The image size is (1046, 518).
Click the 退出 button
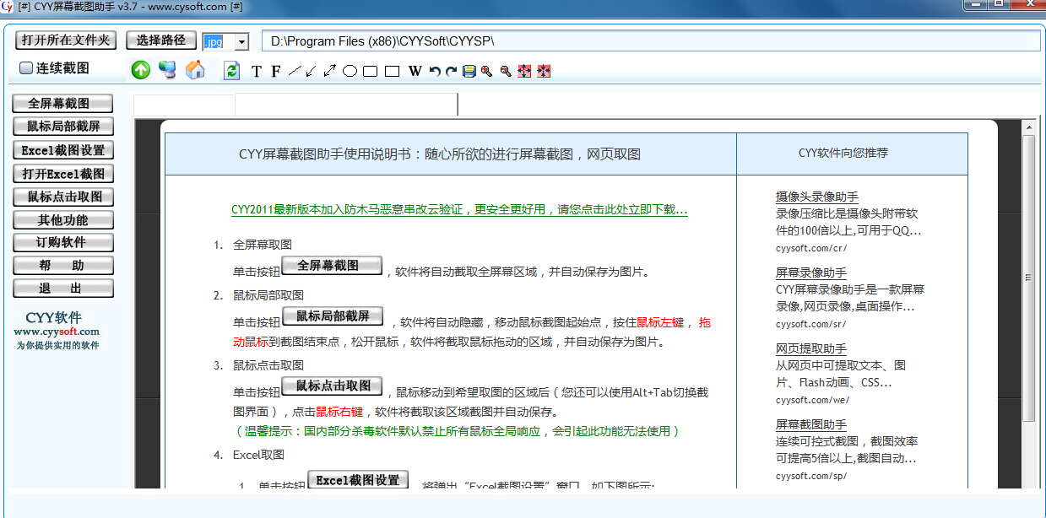[x=63, y=289]
